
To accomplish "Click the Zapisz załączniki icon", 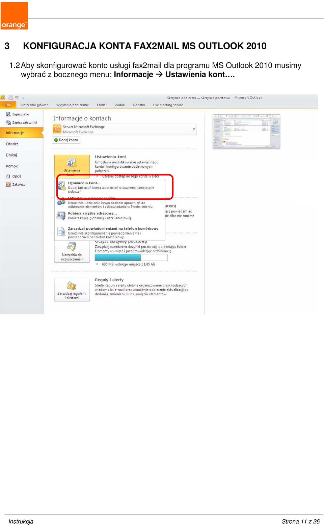I will pyautogui.click(x=8, y=122).
